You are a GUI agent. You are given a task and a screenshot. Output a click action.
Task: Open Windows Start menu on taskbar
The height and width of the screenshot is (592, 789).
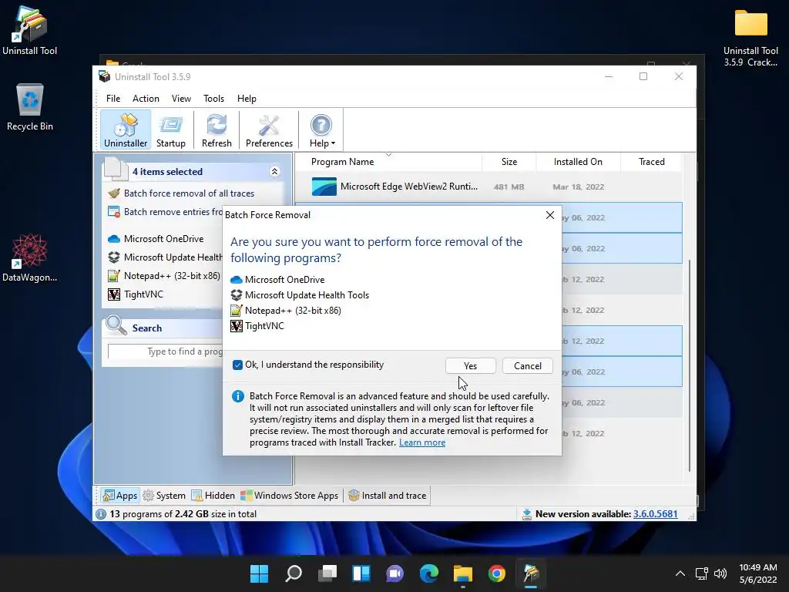point(259,573)
